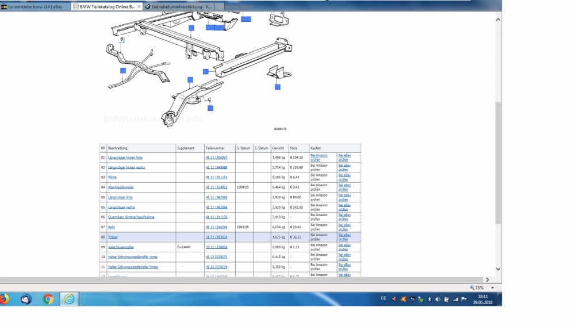Click Bei Amazon prüfen for Platte
The width and height of the screenshot is (575, 323).
(319, 177)
